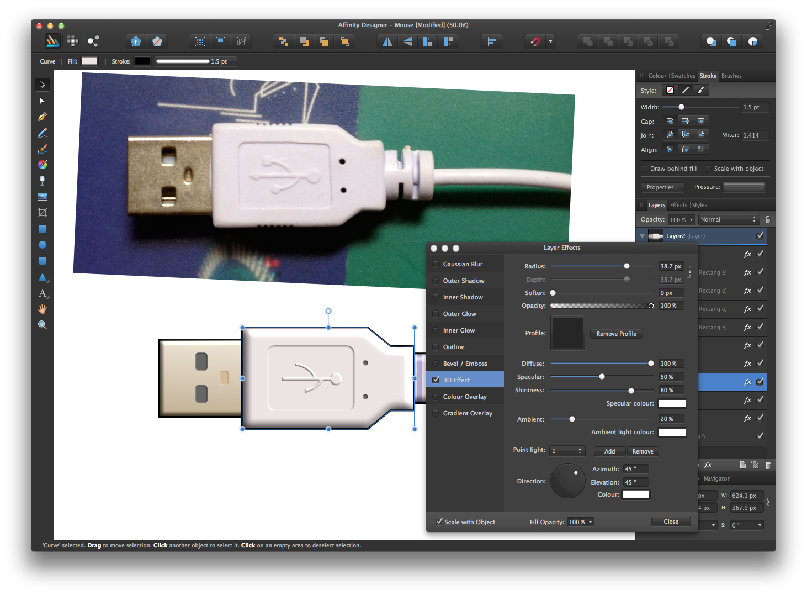Image resolution: width=807 pixels, height=595 pixels.
Task: Select the Transparency glass tool
Action: (42, 181)
